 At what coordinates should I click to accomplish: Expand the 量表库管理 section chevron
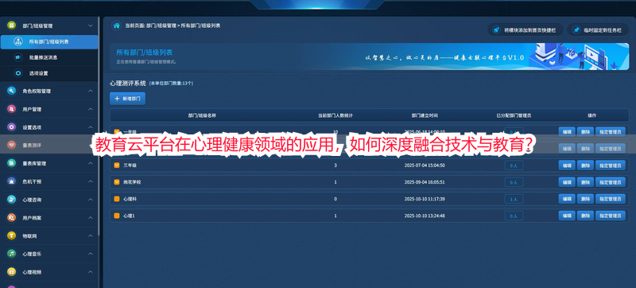[91, 163]
